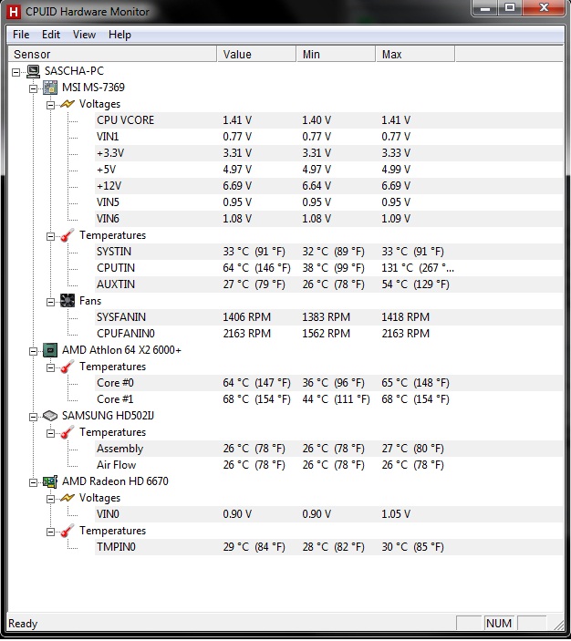The width and height of the screenshot is (571, 641).
Task: Click the Athlon Temperatures thermometer icon
Action: 67,367
